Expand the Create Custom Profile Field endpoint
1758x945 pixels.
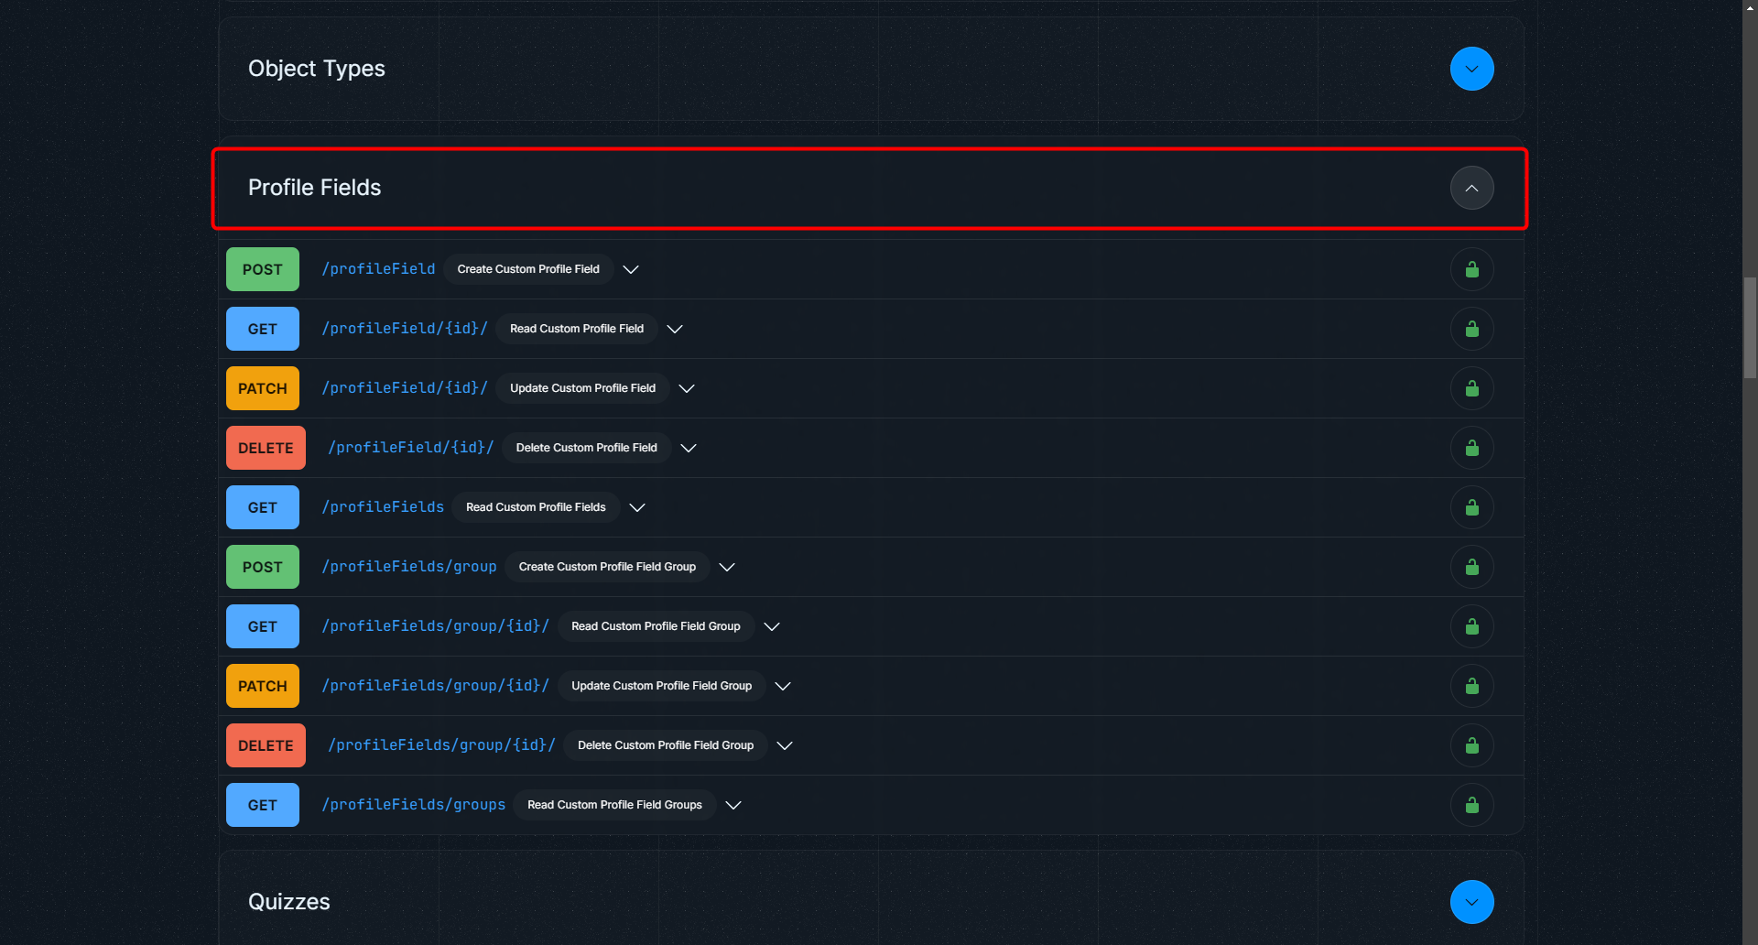tap(630, 269)
